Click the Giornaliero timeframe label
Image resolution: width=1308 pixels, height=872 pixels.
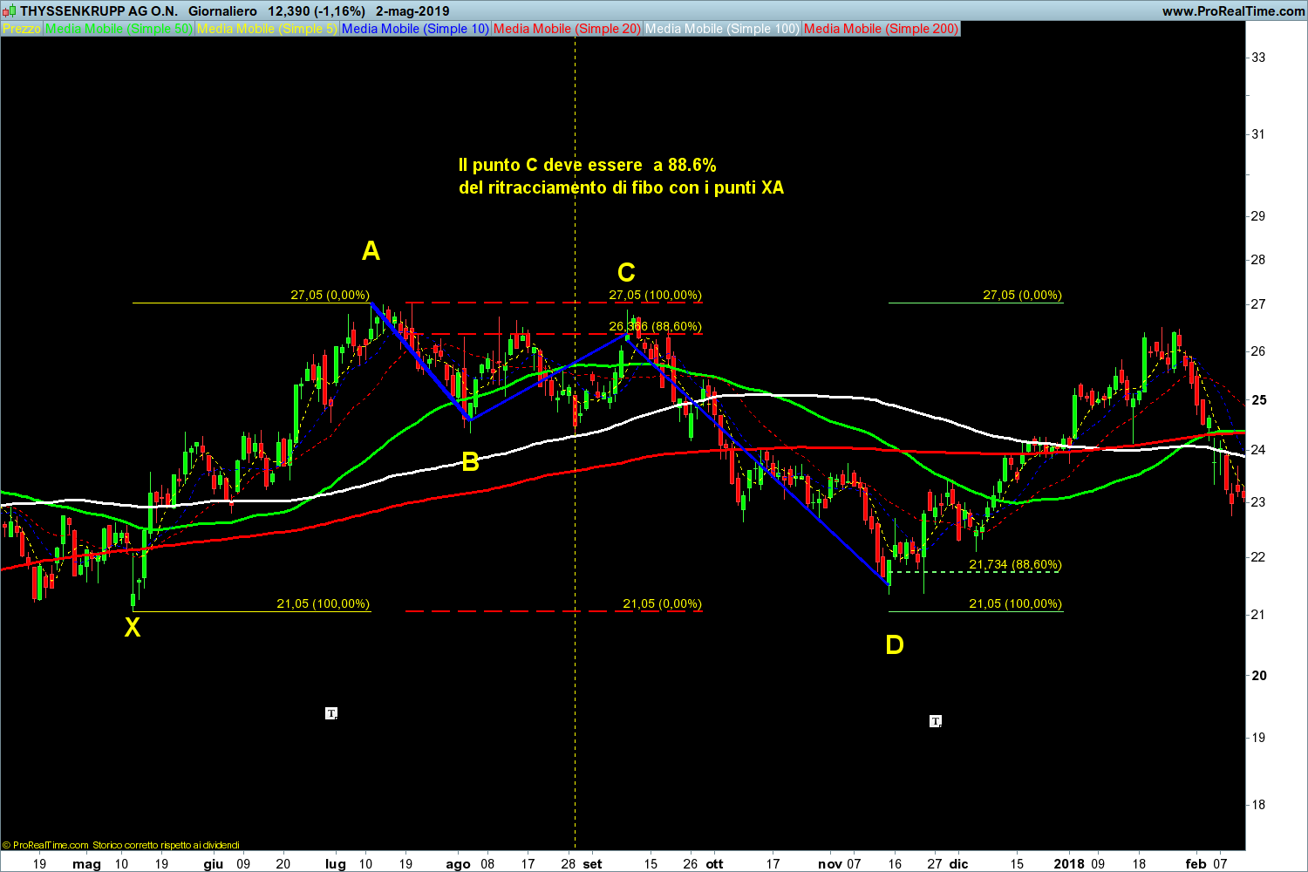click(x=222, y=11)
